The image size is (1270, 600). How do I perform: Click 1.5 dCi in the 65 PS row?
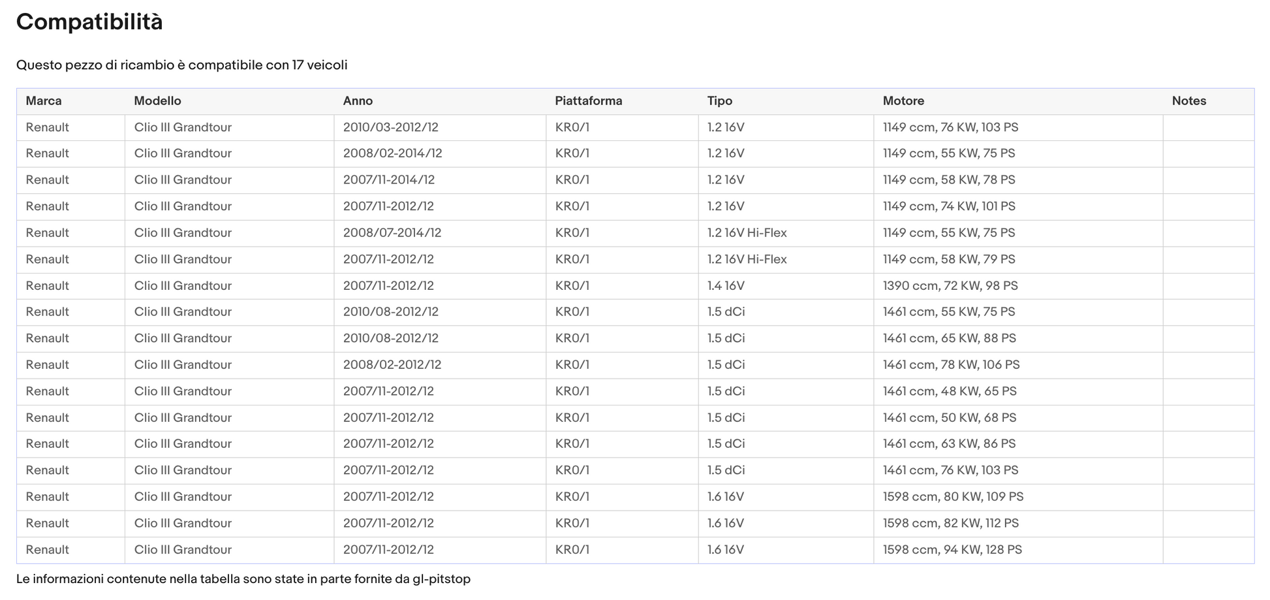click(x=726, y=391)
